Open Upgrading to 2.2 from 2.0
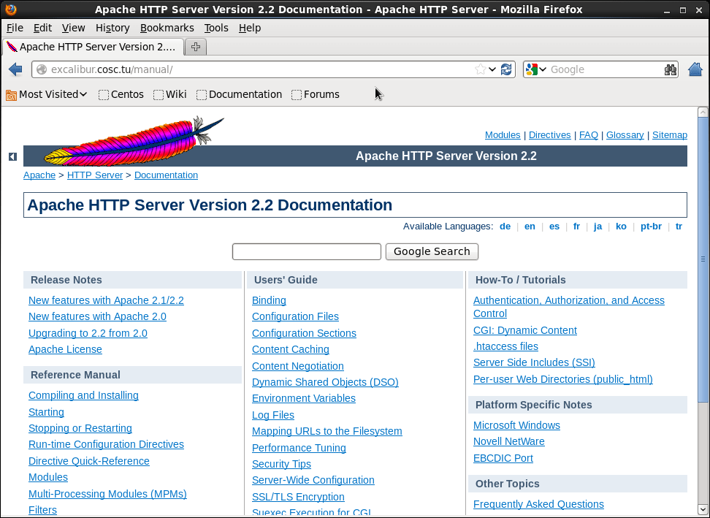The width and height of the screenshot is (710, 518). [88, 333]
